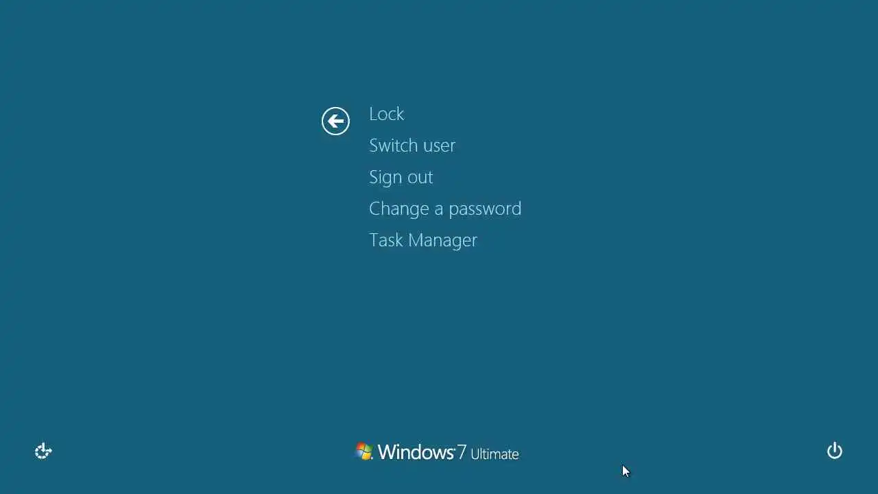Click the power shutdown icon
This screenshot has width=878, height=494.
coord(834,451)
